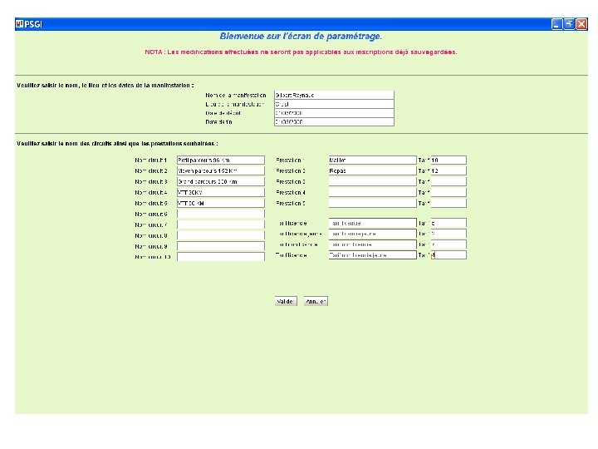Edit Nom circuit 3 field with Grand parcours
The width and height of the screenshot is (598, 449).
point(221,181)
